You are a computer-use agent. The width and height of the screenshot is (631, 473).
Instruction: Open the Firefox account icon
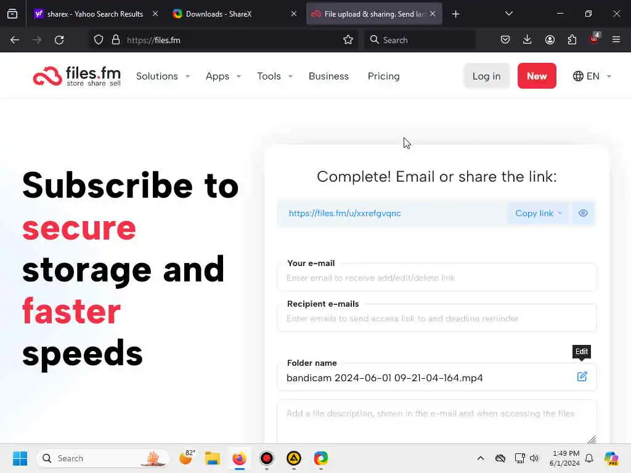[550, 40]
